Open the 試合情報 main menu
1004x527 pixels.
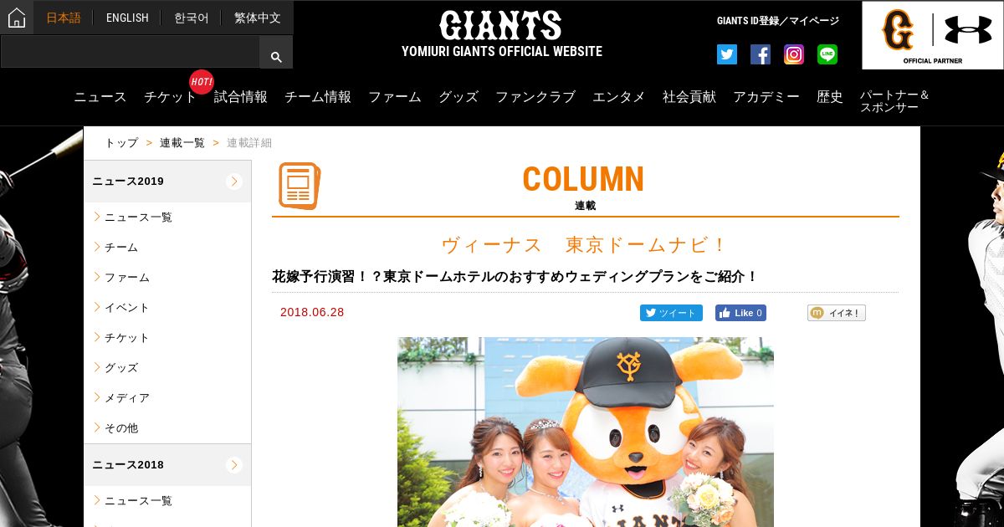tap(241, 97)
